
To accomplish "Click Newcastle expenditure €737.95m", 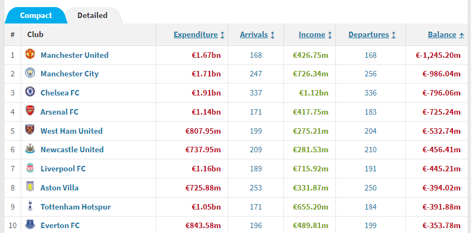I will pos(203,150).
